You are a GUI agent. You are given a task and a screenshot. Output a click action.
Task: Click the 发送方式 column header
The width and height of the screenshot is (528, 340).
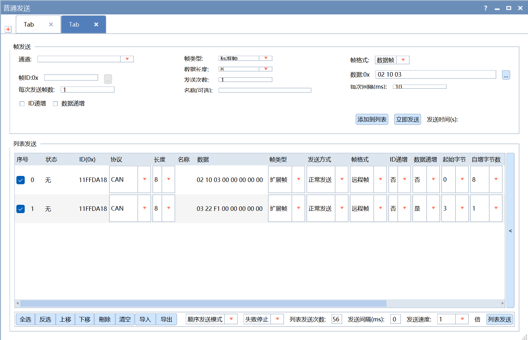point(319,160)
